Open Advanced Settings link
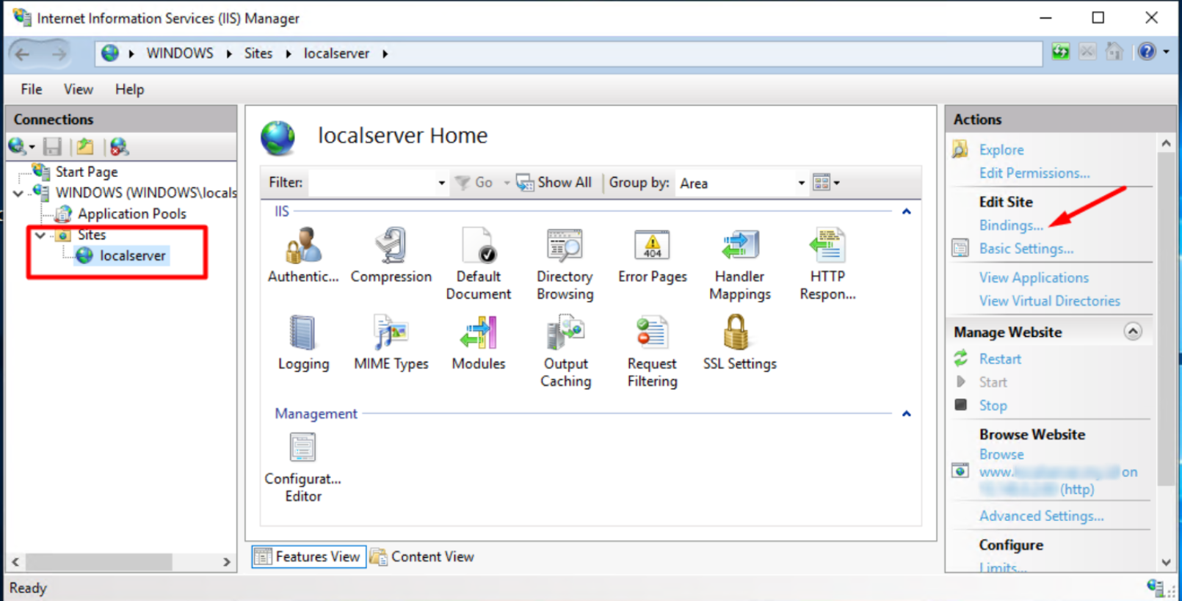Image resolution: width=1182 pixels, height=601 pixels. 1041,517
